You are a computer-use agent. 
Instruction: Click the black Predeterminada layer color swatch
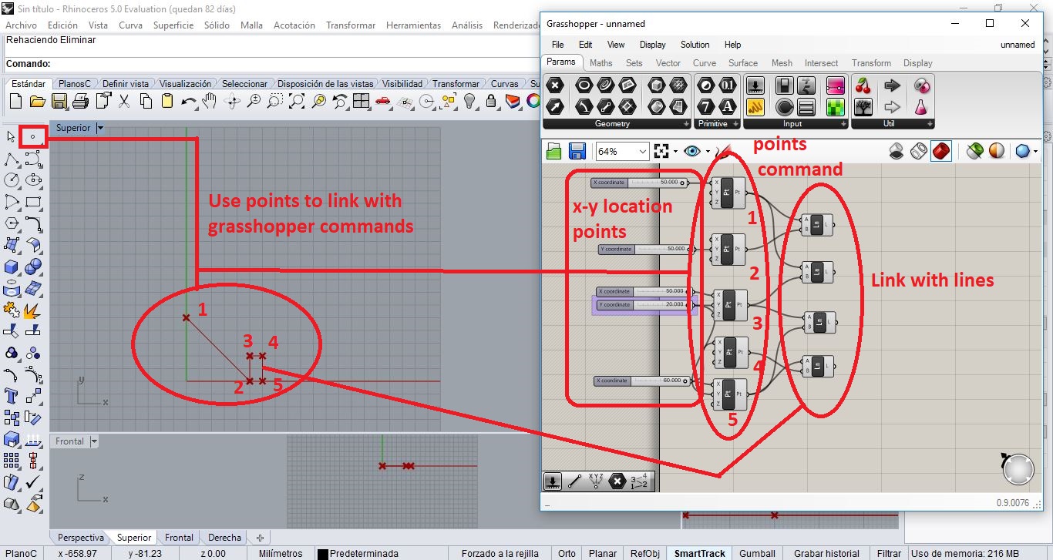tap(323, 554)
